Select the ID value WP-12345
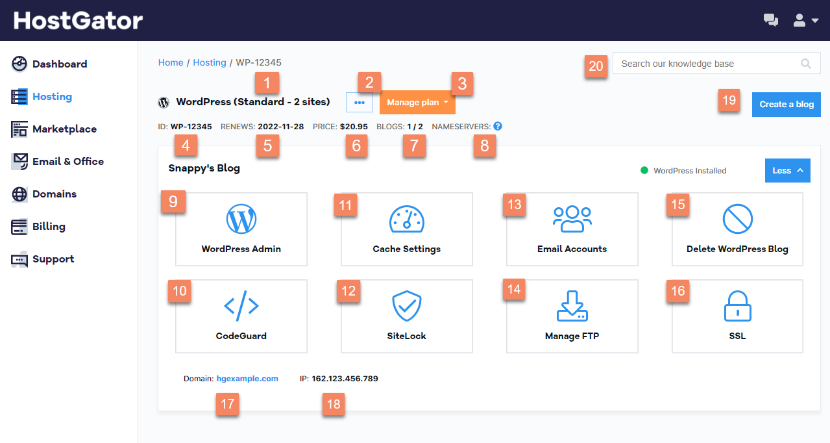The image size is (830, 443). click(x=191, y=126)
